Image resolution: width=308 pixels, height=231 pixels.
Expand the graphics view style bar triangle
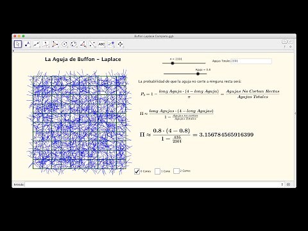[13, 51]
